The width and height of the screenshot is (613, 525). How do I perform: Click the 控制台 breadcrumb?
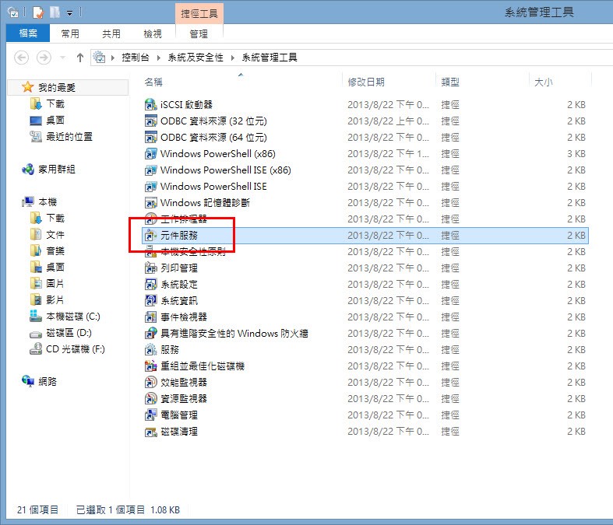pos(136,58)
